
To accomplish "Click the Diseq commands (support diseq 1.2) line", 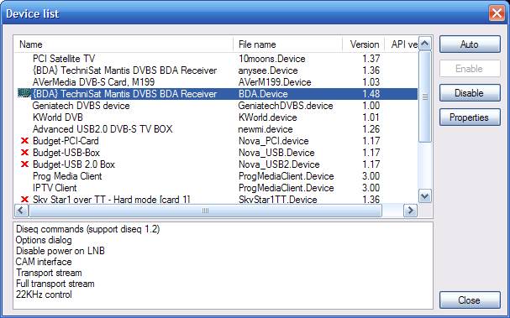I will pyautogui.click(x=88, y=229).
